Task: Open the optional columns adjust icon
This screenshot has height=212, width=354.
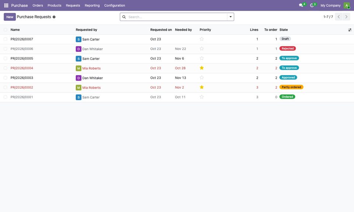Action: coord(350,30)
